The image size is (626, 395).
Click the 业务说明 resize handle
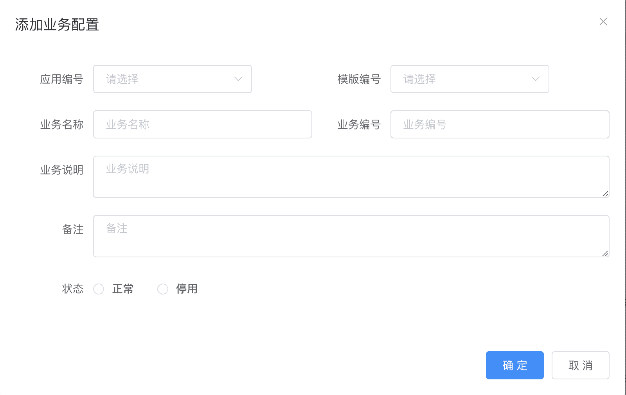tap(605, 194)
